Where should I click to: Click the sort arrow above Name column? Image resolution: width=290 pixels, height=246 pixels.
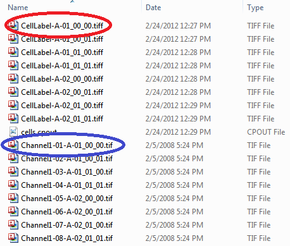(x=72, y=1)
